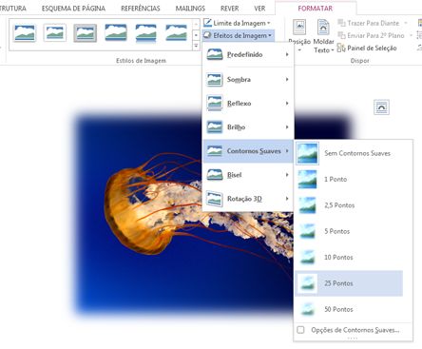Apply 25 Pontos soft edge
Screen dimensions: 422x349
[349, 283]
